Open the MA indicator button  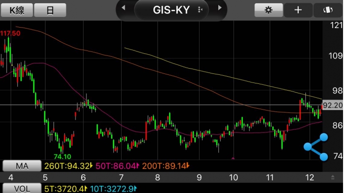point(22,166)
